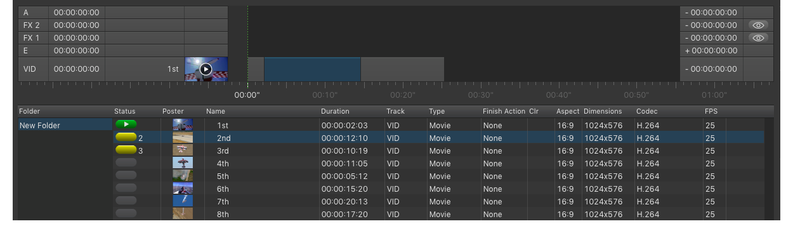Click grey status pill of 7th clip
Viewport: 793px width, 233px height.
pyautogui.click(x=126, y=201)
